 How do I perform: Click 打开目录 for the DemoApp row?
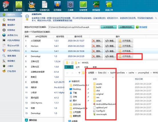pyautogui.click(x=125, y=56)
